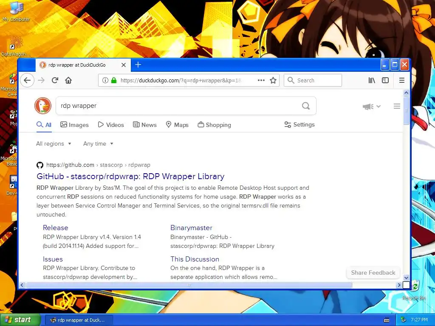This screenshot has height=326, width=435.
Task: Switch to the Shopping results tab
Action: click(x=214, y=125)
